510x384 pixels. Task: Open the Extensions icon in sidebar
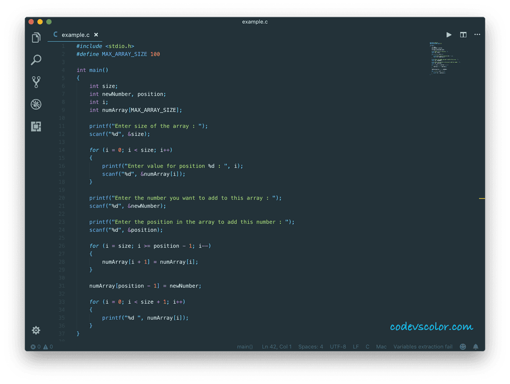tap(36, 127)
